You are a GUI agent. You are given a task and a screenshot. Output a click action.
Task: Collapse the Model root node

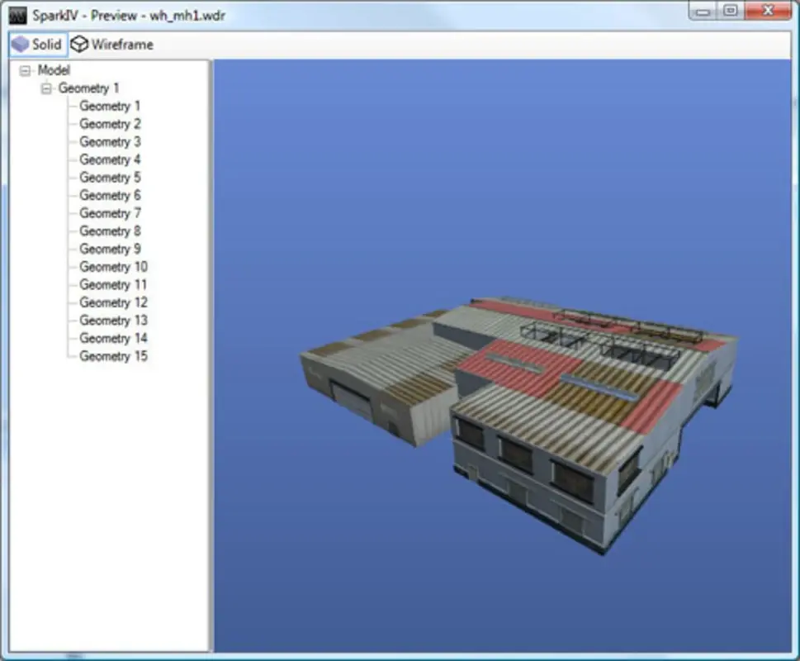[24, 70]
